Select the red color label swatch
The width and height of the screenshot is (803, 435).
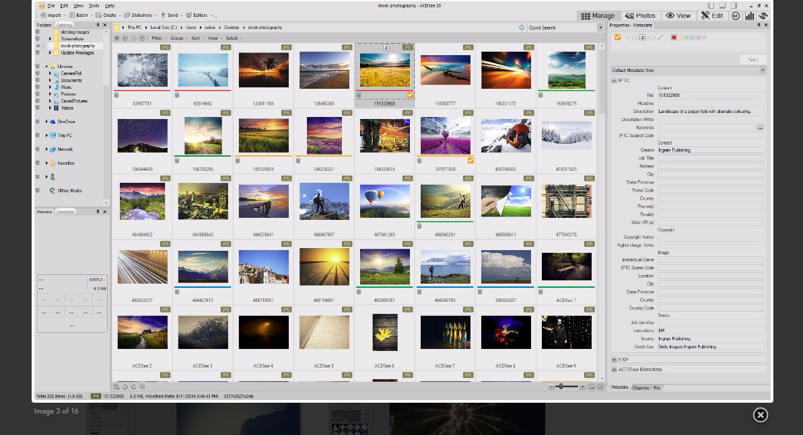(x=674, y=38)
